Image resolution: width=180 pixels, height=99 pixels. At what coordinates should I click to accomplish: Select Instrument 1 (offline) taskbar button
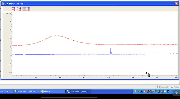point(78,91)
